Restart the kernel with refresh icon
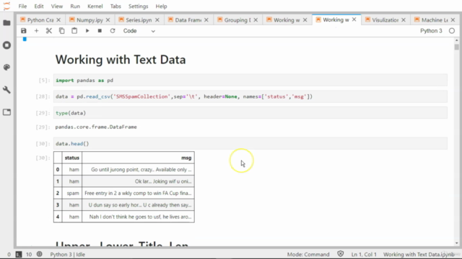Screen dimensions: 462x259 pyautogui.click(x=113, y=31)
